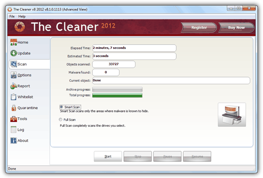Select the Full Scan radio button
Viewport: 263px width, 178px height.
coord(60,119)
